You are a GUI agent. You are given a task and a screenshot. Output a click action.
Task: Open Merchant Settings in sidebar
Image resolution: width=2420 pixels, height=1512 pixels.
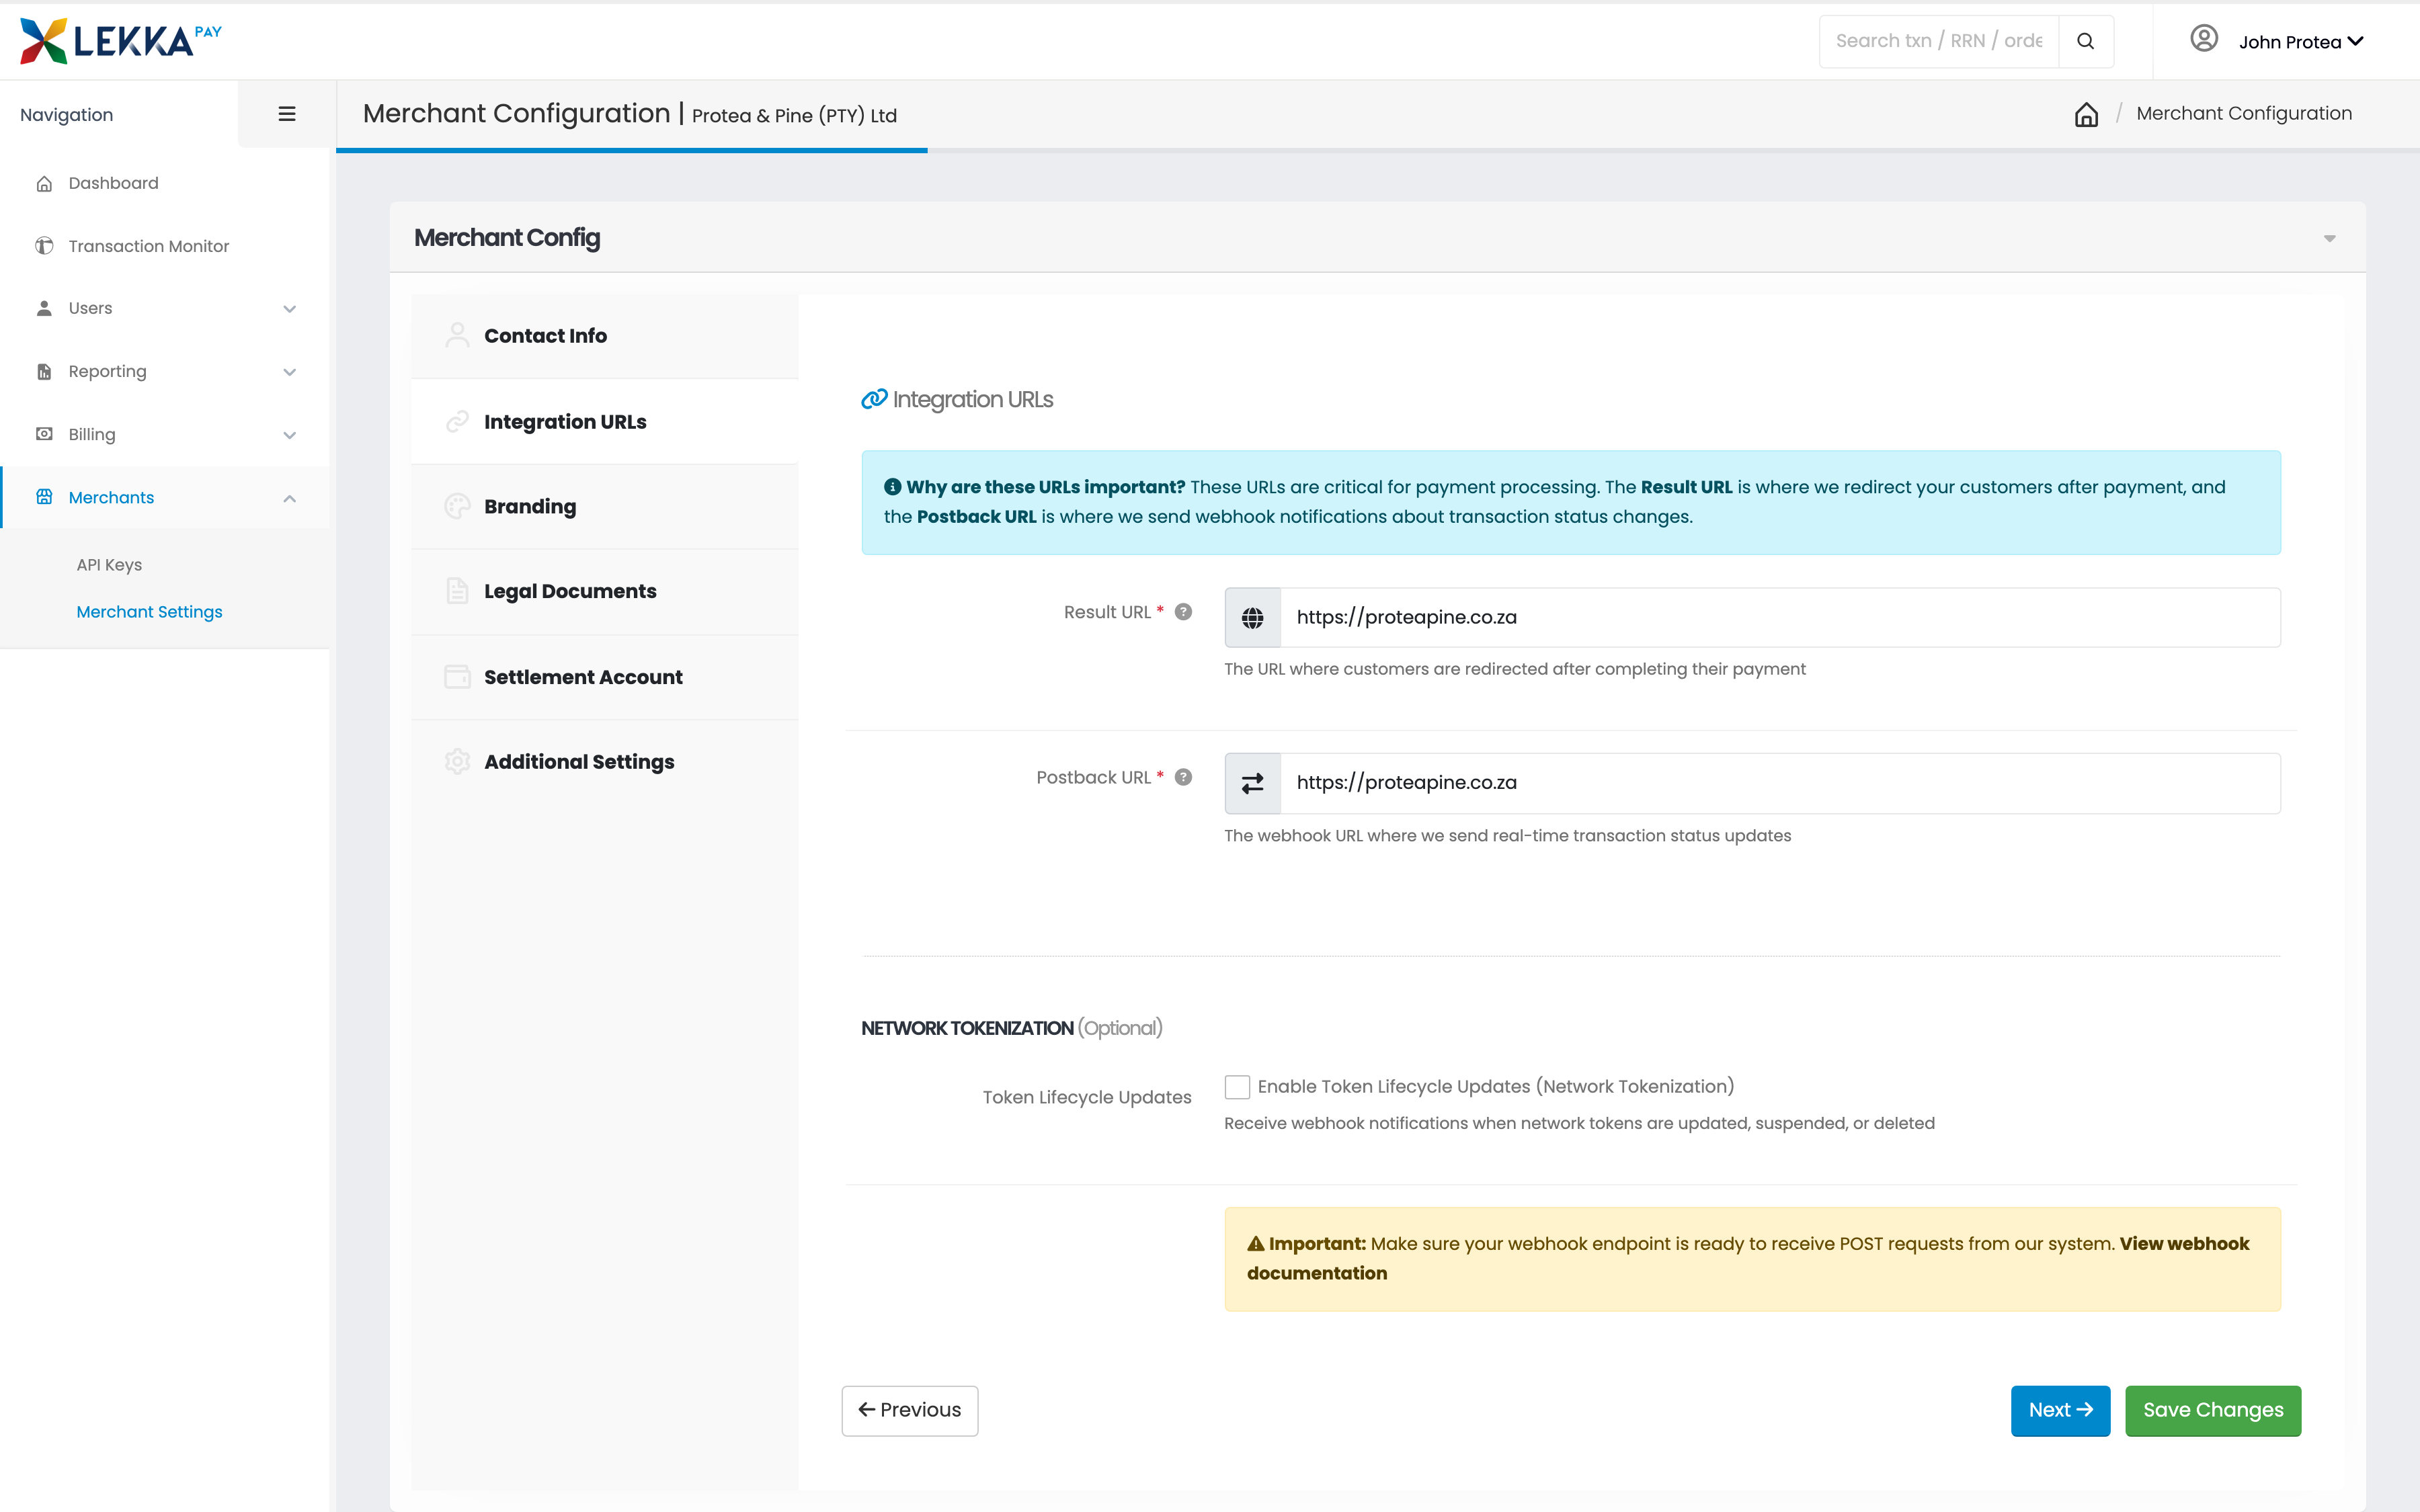149,612
